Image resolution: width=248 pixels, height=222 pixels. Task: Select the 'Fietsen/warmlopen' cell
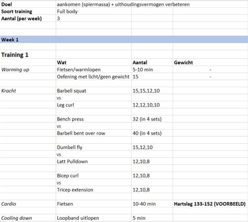[94, 69]
